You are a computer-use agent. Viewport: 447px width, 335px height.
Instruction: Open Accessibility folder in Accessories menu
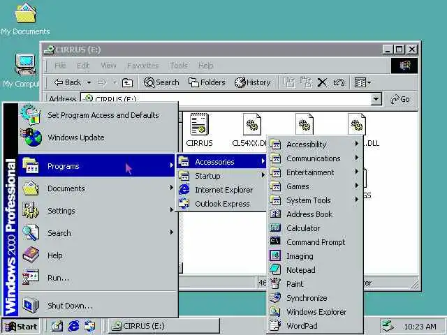(x=315, y=144)
